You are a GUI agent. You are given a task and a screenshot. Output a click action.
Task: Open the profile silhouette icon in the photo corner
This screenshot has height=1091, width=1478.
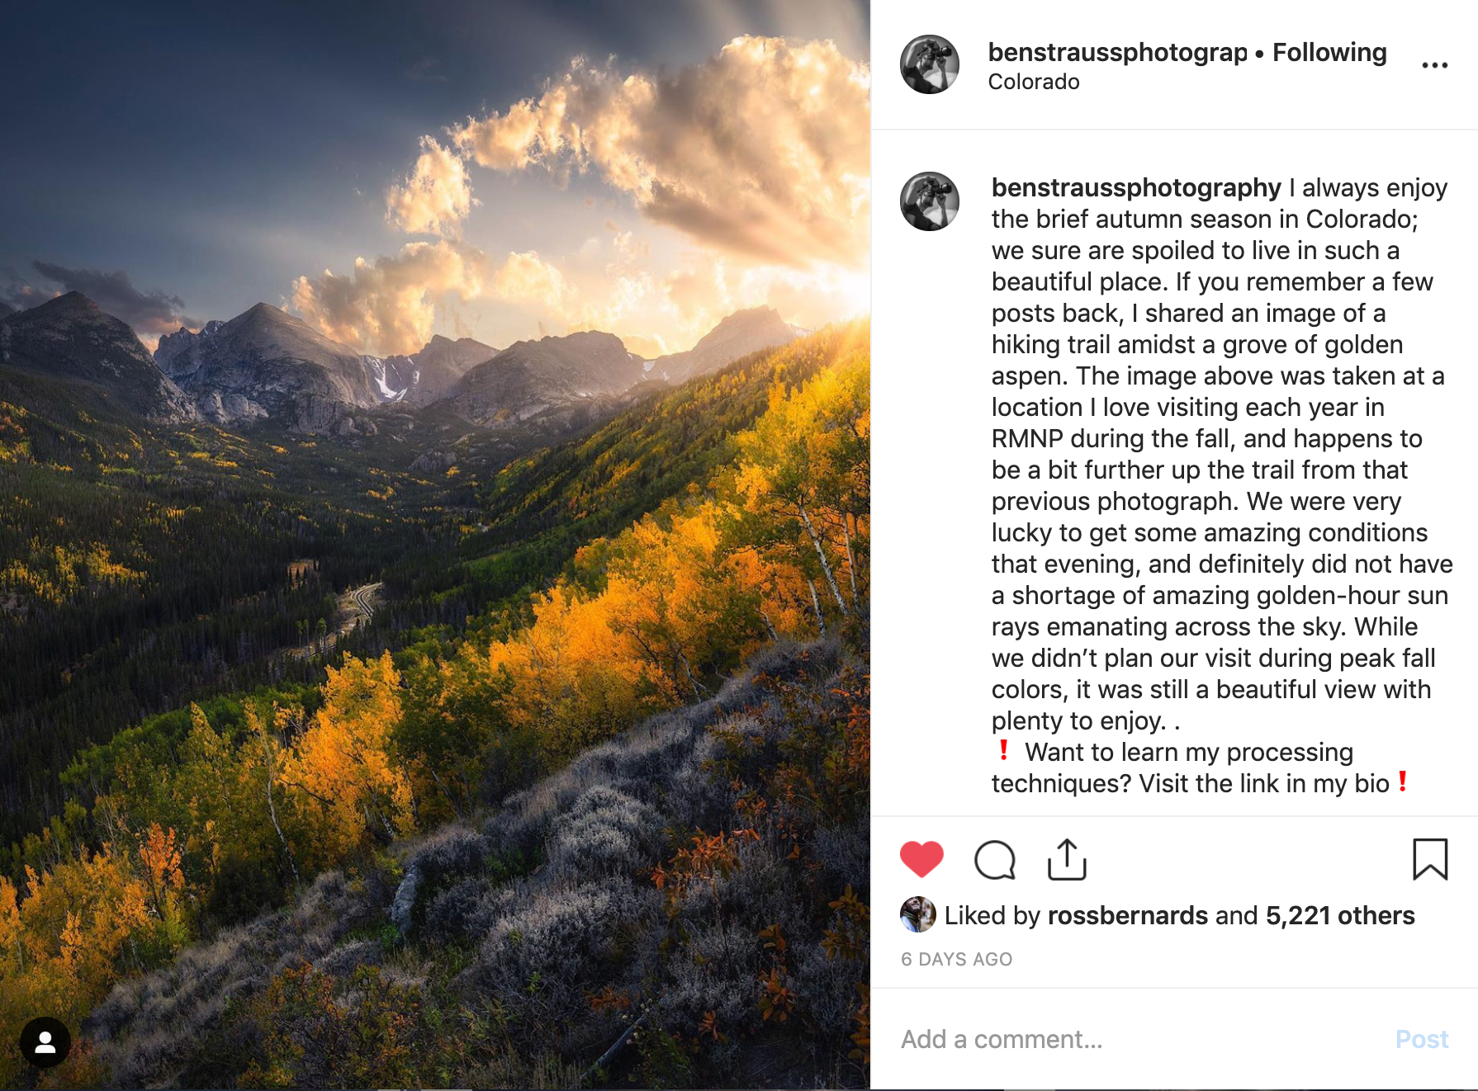[x=47, y=1041]
